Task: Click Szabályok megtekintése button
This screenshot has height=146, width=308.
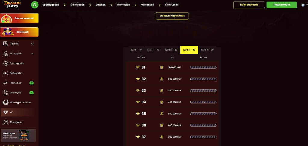Action: coord(172,16)
